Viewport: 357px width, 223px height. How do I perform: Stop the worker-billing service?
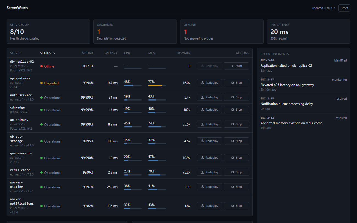236,187
